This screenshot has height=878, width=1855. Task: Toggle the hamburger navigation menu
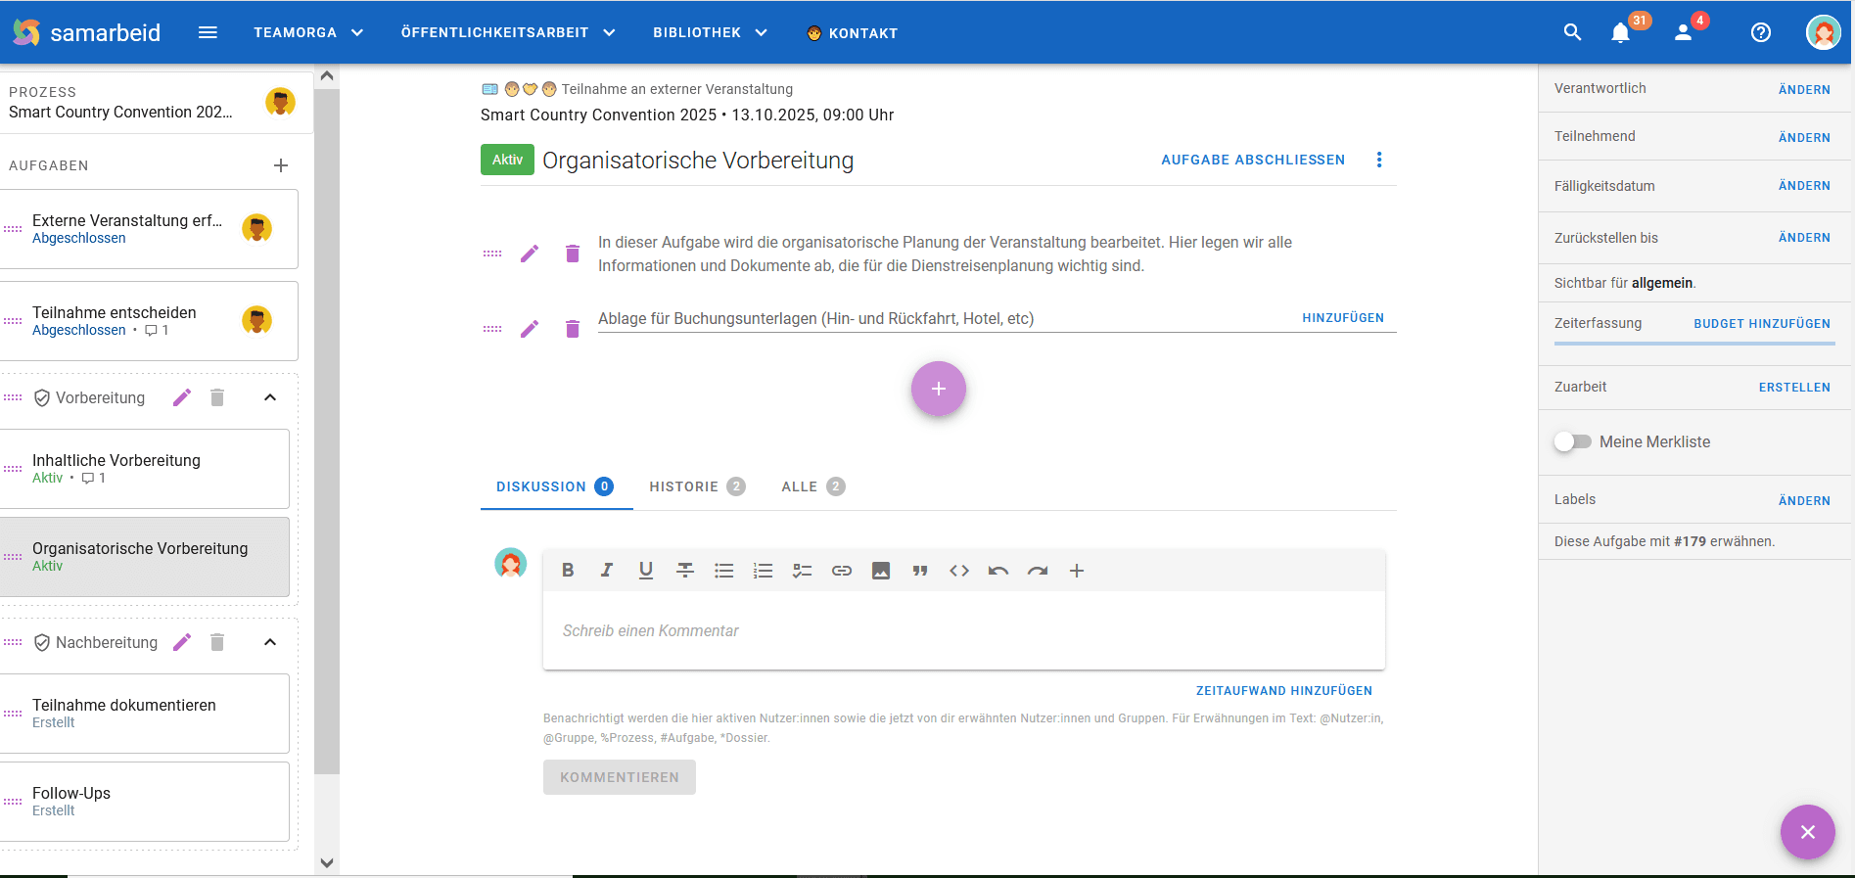tap(208, 32)
